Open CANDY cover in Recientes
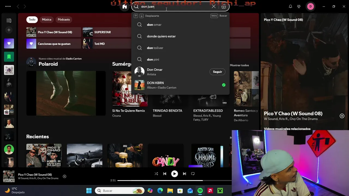Screen dimensions: 349x196 pos(166,156)
